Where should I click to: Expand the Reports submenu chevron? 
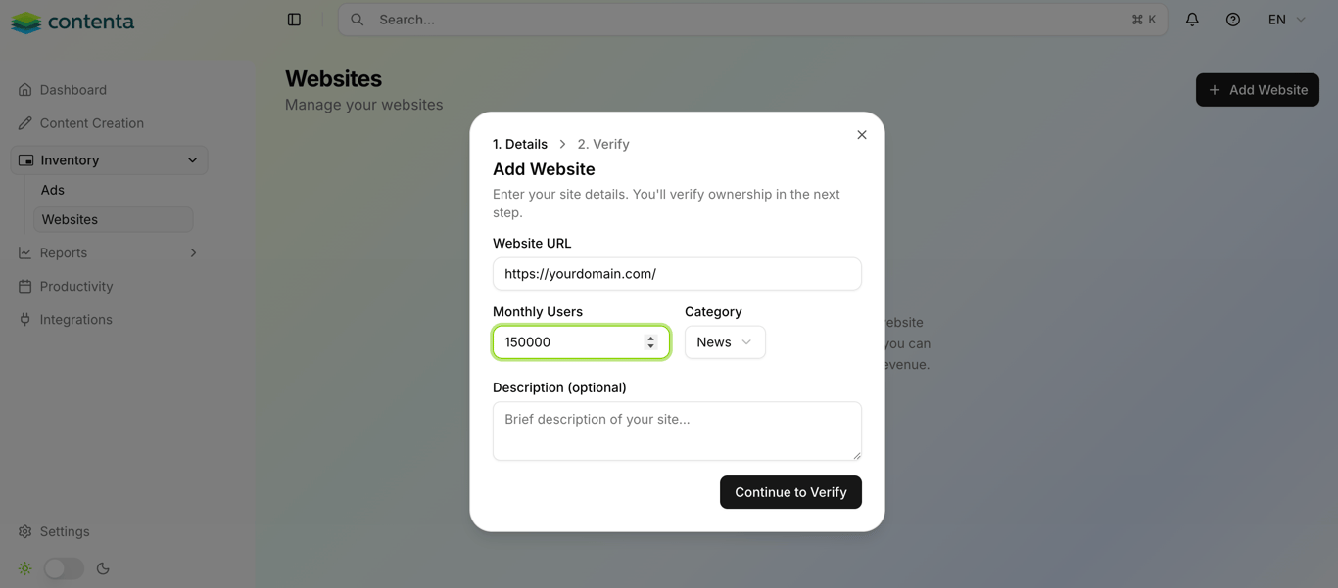coord(193,253)
